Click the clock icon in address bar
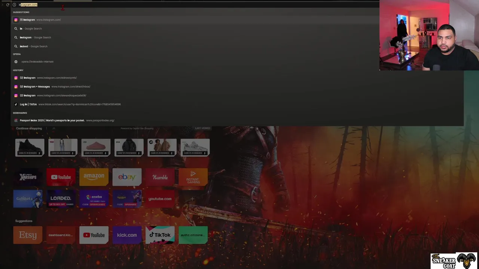Screen dimensions: 479x269 pos(14,5)
